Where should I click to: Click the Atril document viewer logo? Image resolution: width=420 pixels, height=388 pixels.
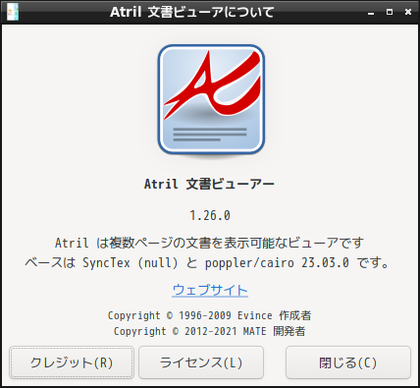pyautogui.click(x=211, y=100)
